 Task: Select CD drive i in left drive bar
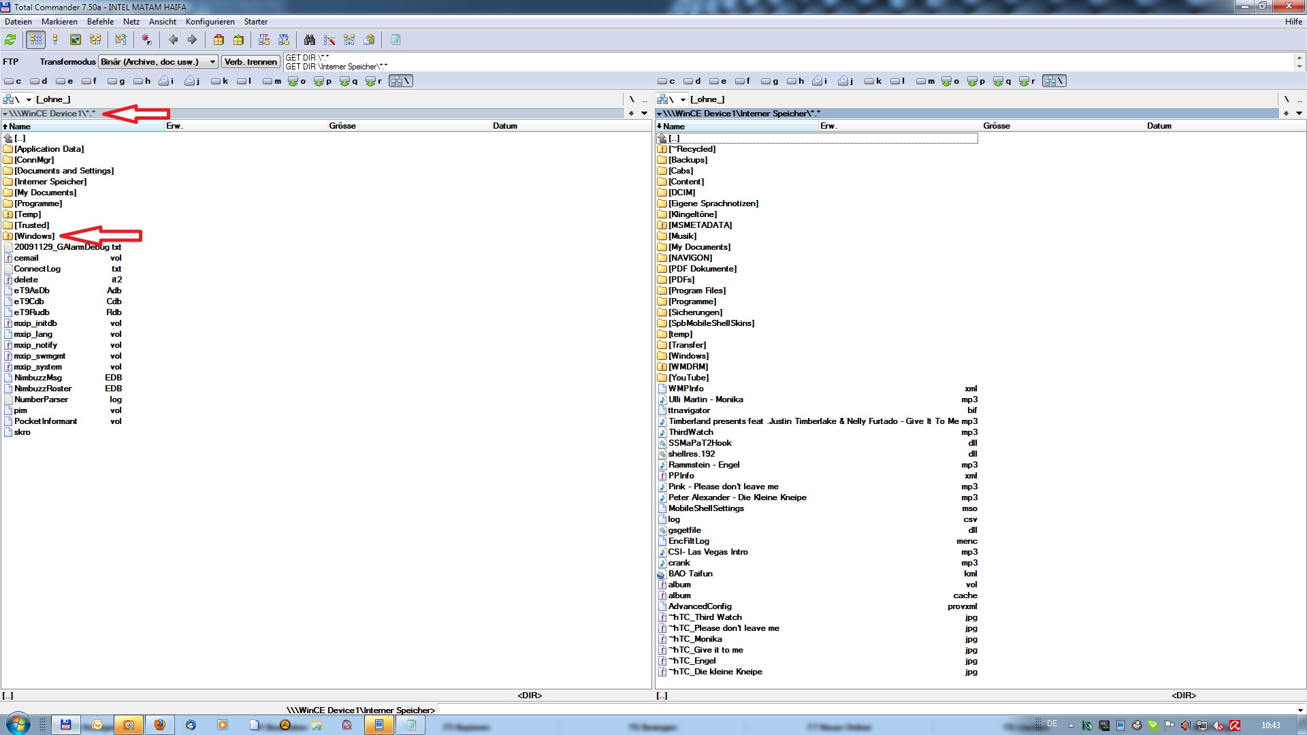click(x=167, y=81)
